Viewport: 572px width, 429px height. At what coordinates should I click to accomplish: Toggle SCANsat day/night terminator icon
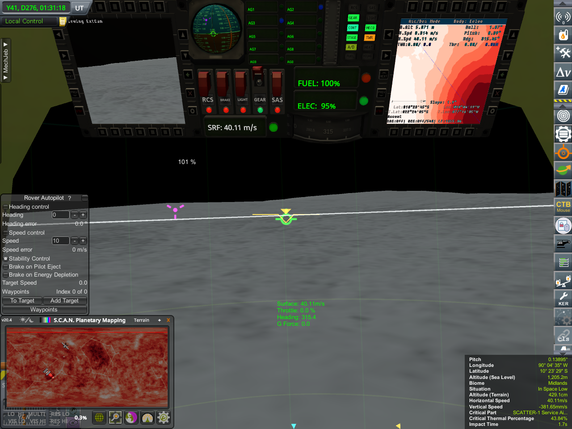tap(26, 320)
